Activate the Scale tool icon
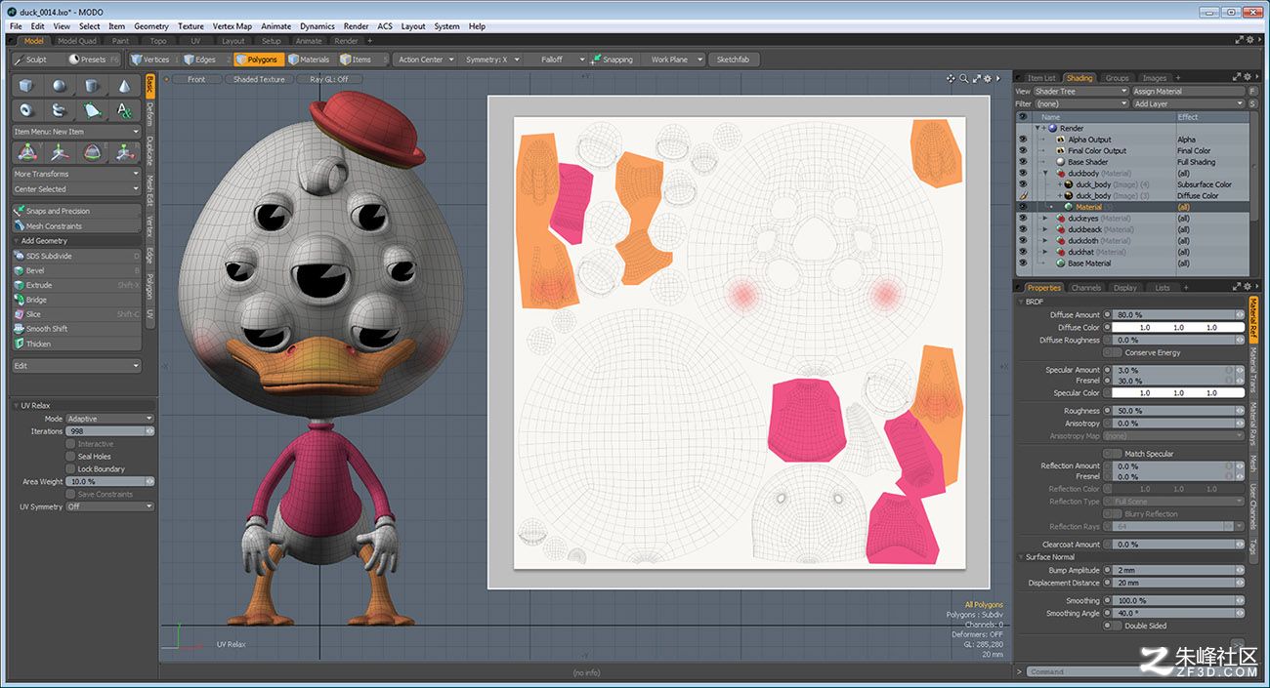 (124, 152)
